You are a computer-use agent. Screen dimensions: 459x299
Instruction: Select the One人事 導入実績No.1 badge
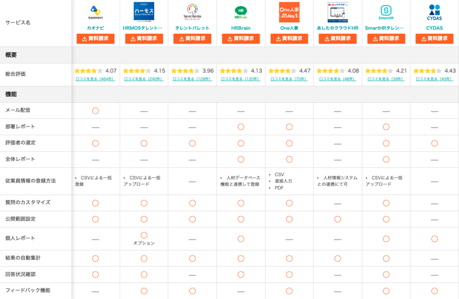pyautogui.click(x=289, y=12)
